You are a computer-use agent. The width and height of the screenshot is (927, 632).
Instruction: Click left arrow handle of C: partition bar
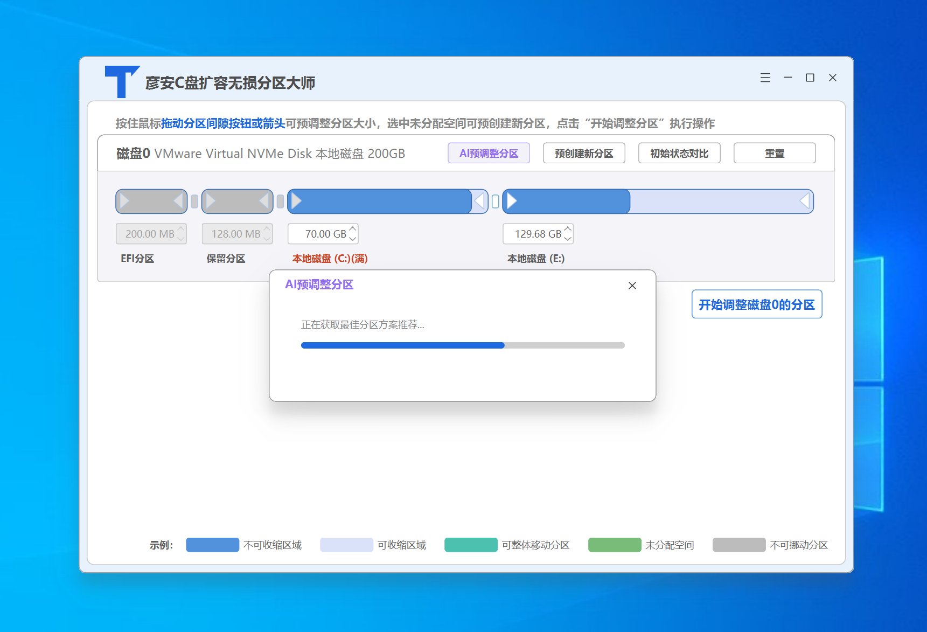pos(296,201)
